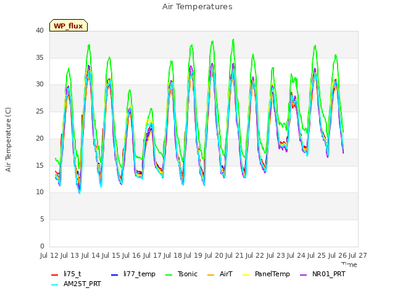Toggle the li77_temp series legend entry
Image resolution: width=395 pixels, height=296 pixels.
pyautogui.click(x=133, y=274)
